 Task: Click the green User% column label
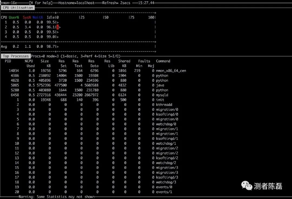tap(14, 17)
